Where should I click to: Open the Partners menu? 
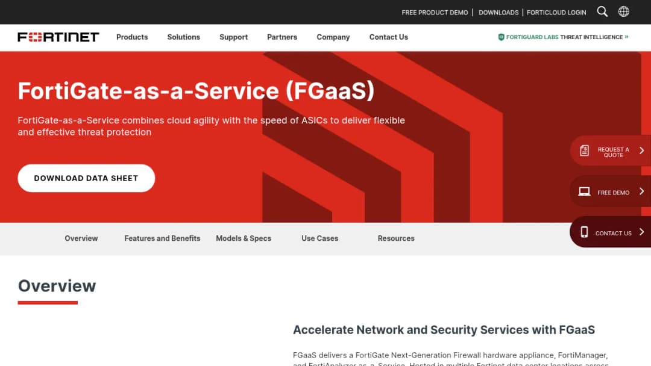click(x=282, y=37)
